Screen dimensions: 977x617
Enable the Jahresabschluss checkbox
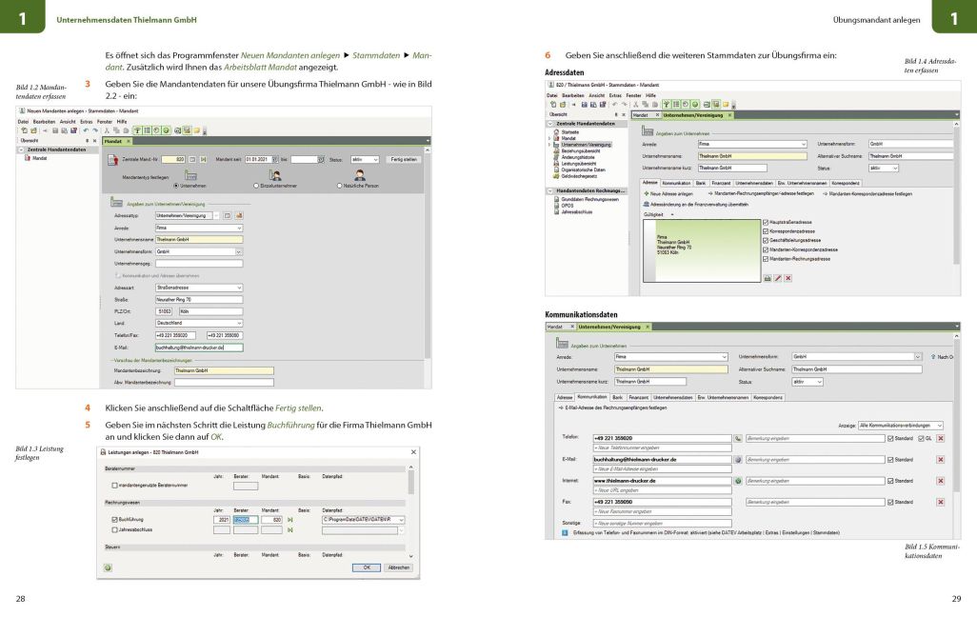(114, 528)
